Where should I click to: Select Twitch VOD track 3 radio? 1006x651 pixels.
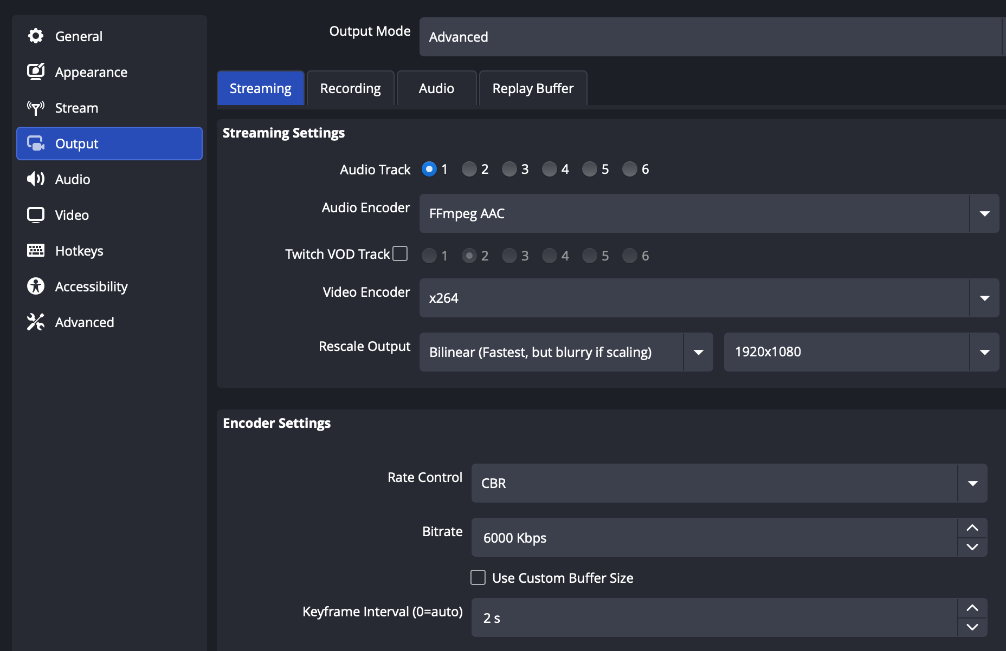pyautogui.click(x=510, y=256)
